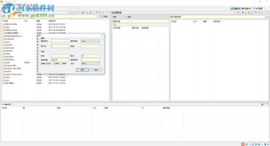Viewport: 270px width, 146px height.
Task: Click the red X delete icon in local panel
Action: click(83, 13)
